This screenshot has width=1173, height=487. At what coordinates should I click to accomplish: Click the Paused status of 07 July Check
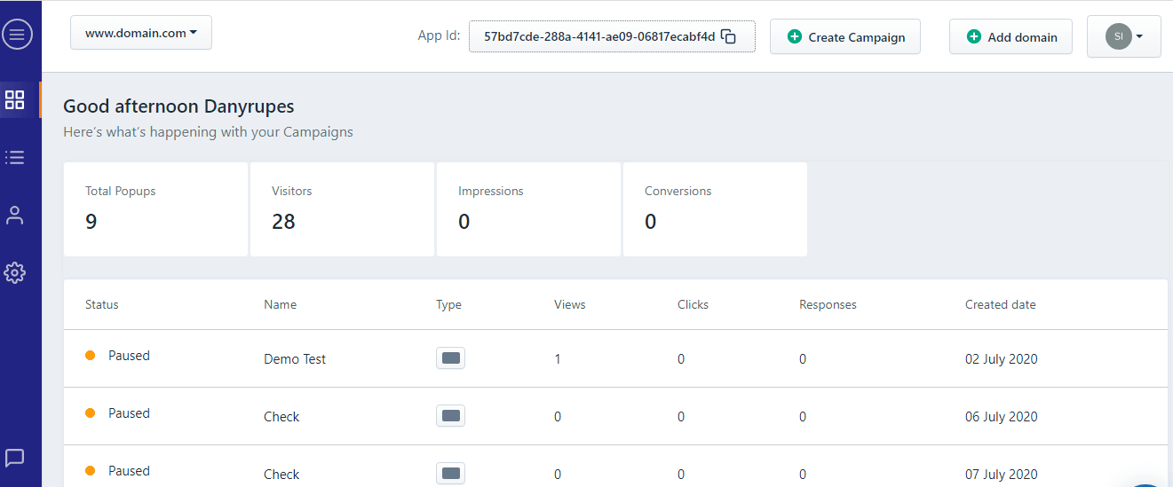tap(129, 471)
